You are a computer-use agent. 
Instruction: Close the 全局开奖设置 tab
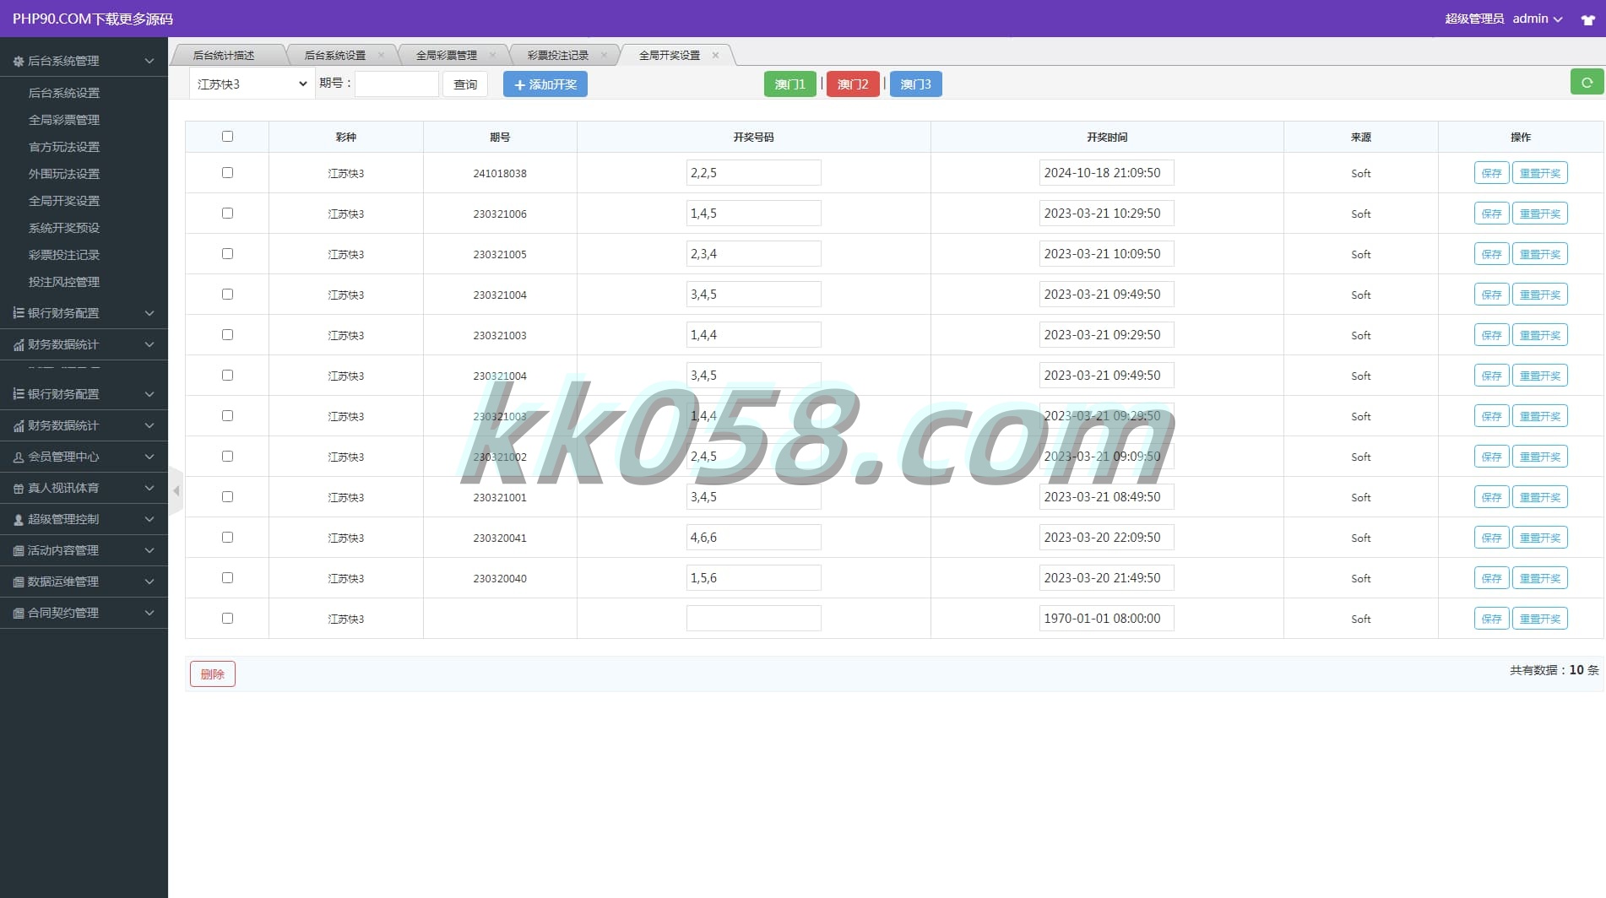coord(715,55)
